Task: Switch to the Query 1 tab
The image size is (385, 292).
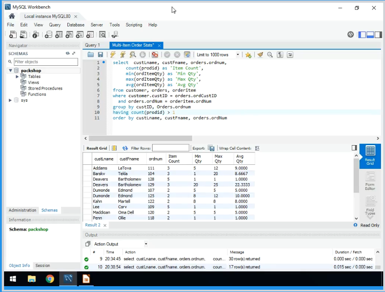Action: [92, 45]
